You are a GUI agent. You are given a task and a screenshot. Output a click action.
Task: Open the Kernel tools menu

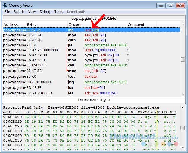coord(76,12)
